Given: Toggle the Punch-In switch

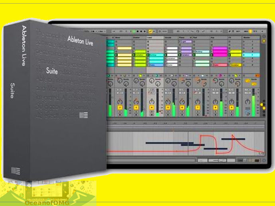Looking at the screenshot, I should (x=192, y=31).
